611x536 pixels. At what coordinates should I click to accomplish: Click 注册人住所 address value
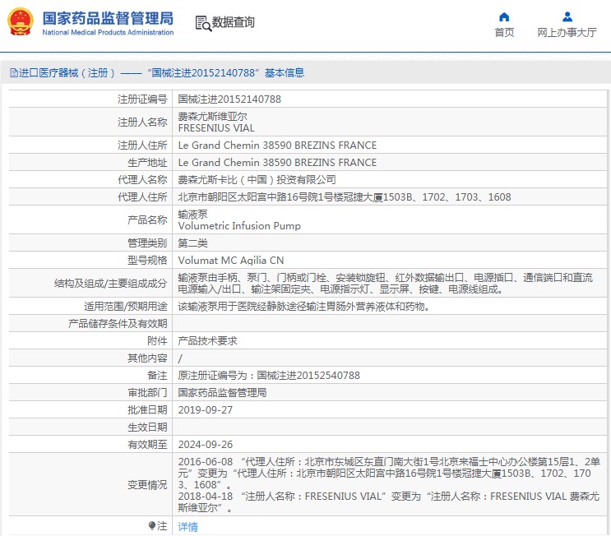click(x=277, y=146)
